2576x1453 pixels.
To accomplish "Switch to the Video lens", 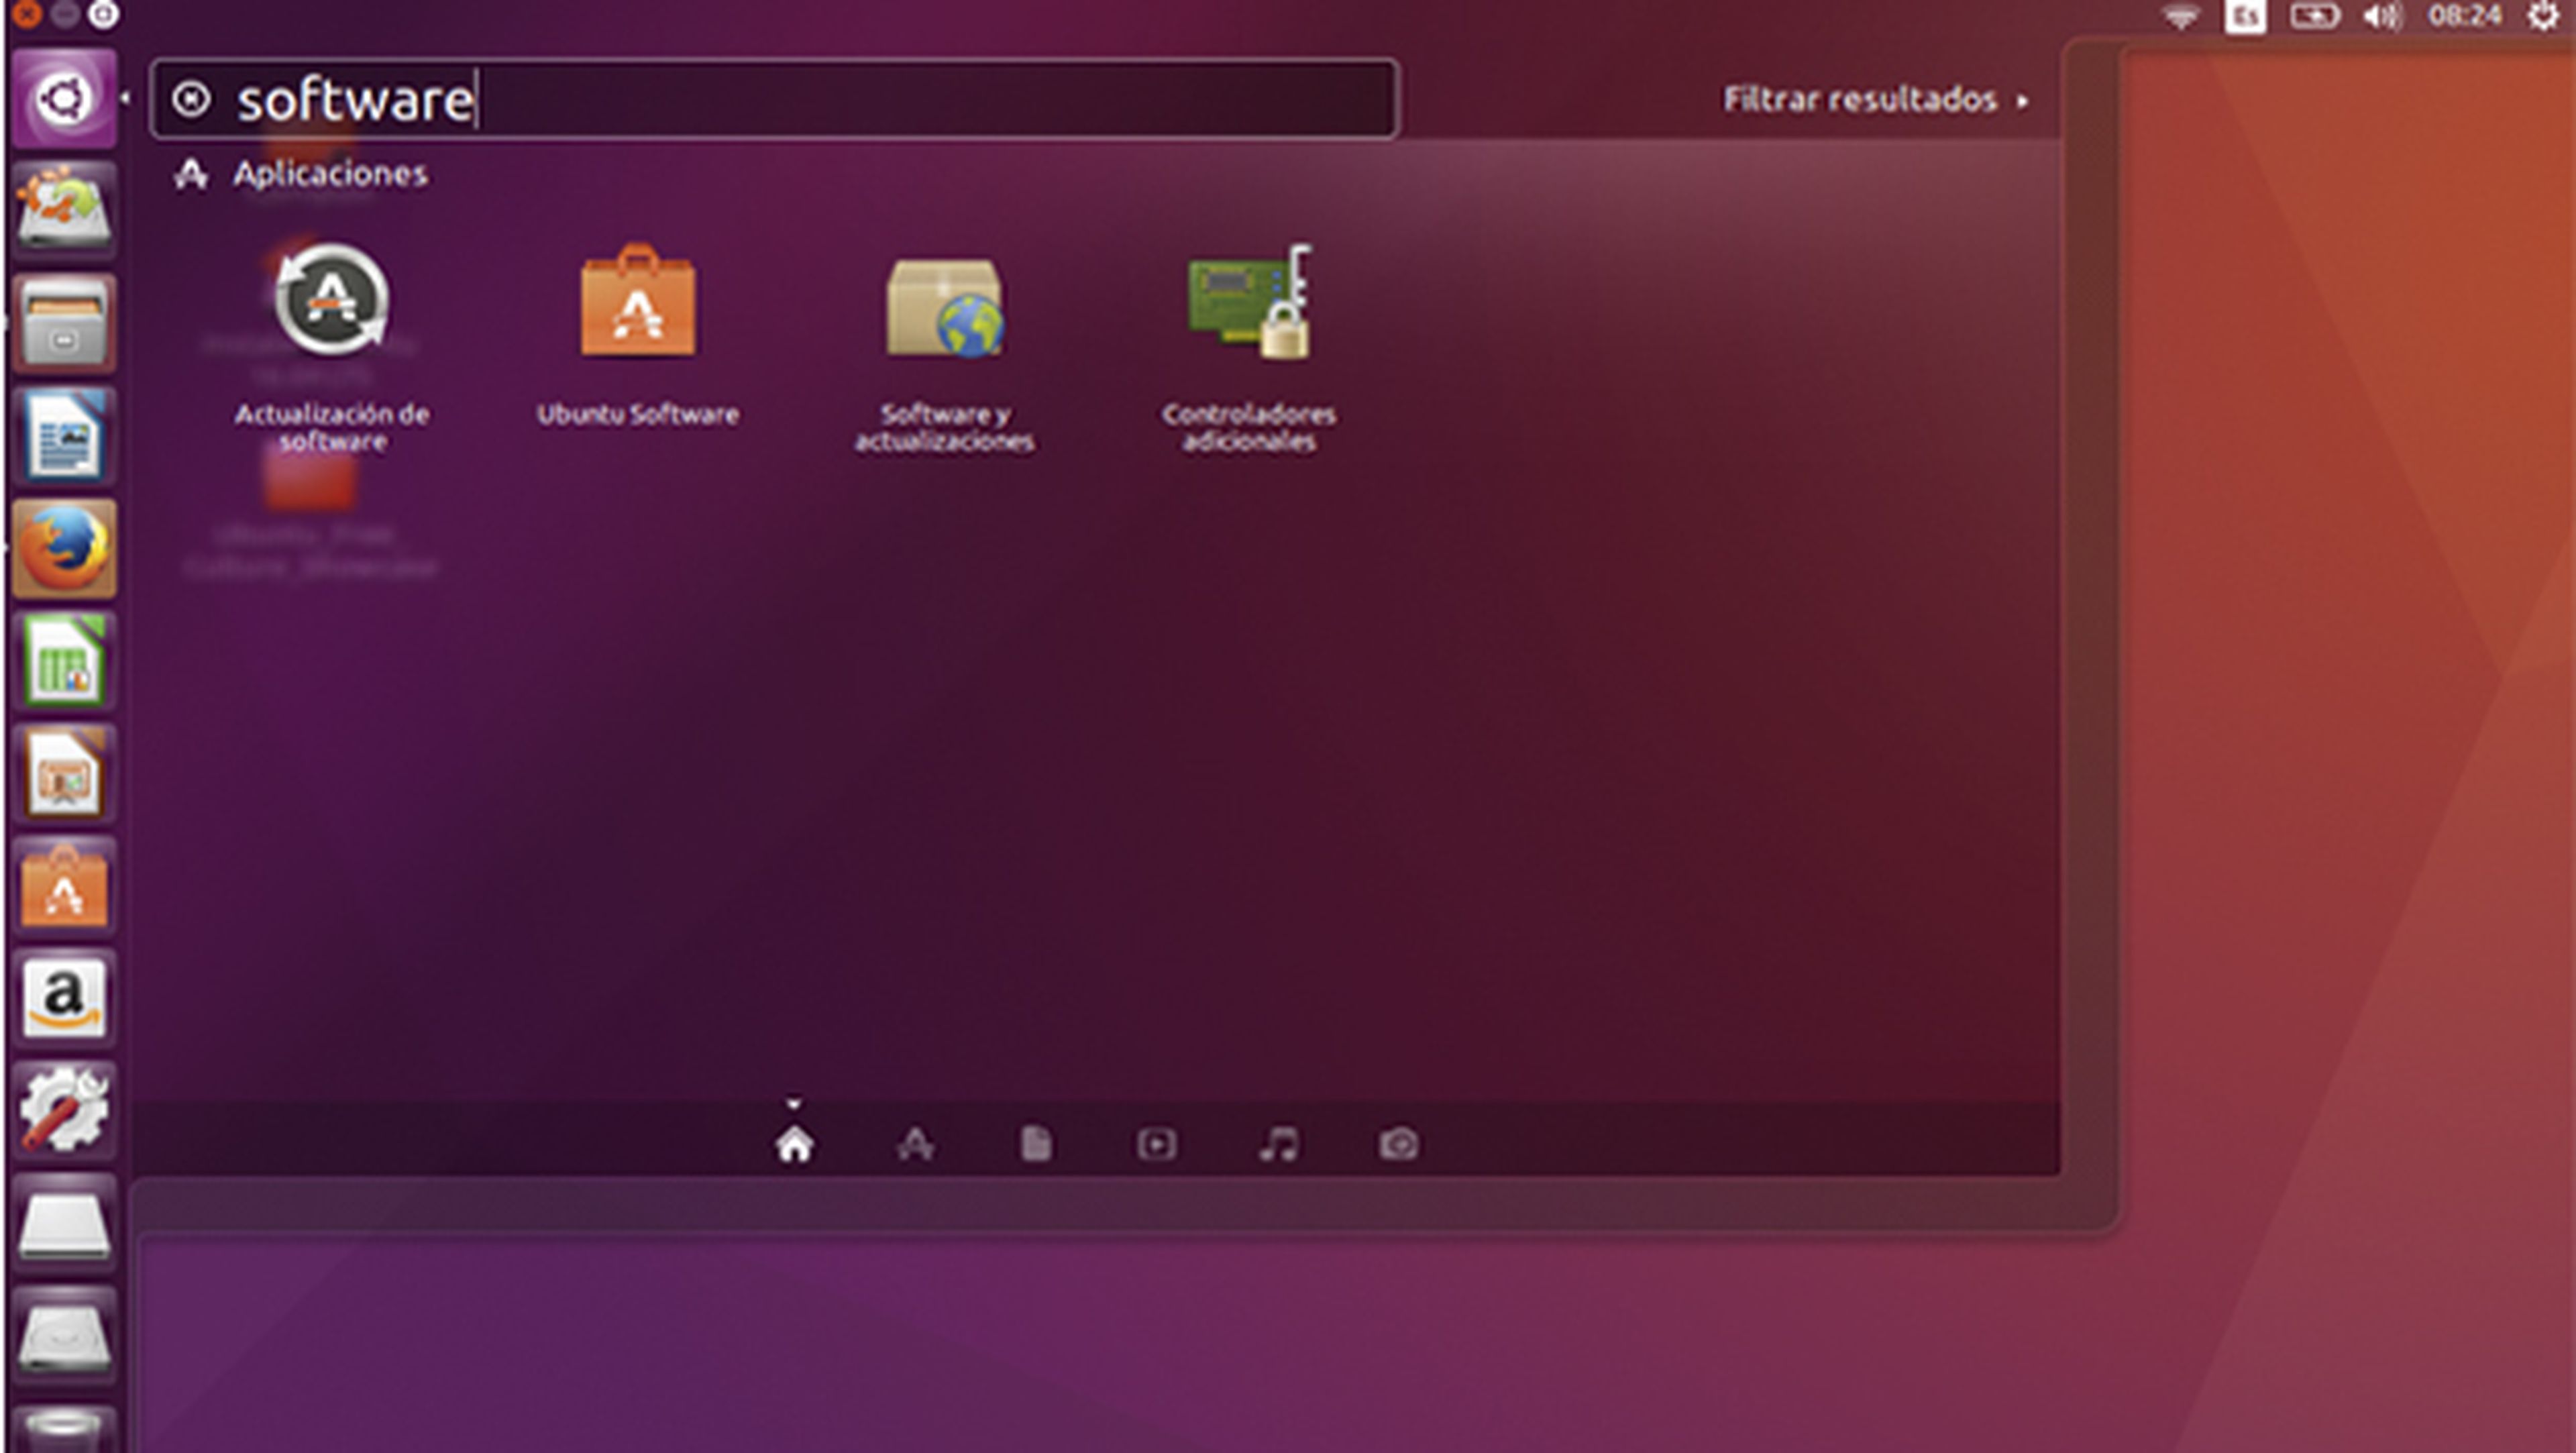I will (1157, 1144).
